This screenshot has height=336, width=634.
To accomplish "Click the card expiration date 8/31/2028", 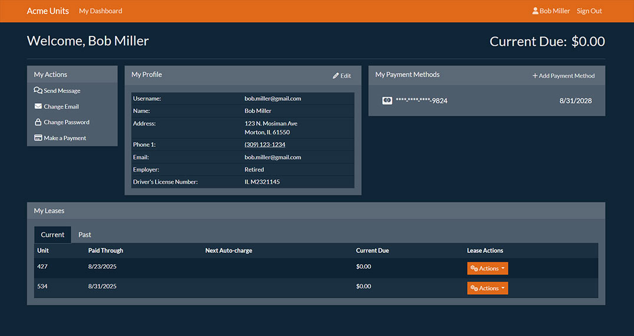I will 576,101.
